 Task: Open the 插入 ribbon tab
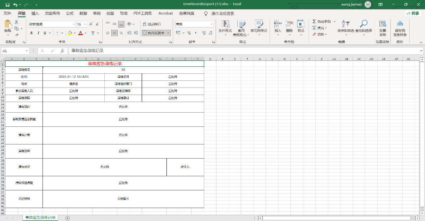[35, 13]
